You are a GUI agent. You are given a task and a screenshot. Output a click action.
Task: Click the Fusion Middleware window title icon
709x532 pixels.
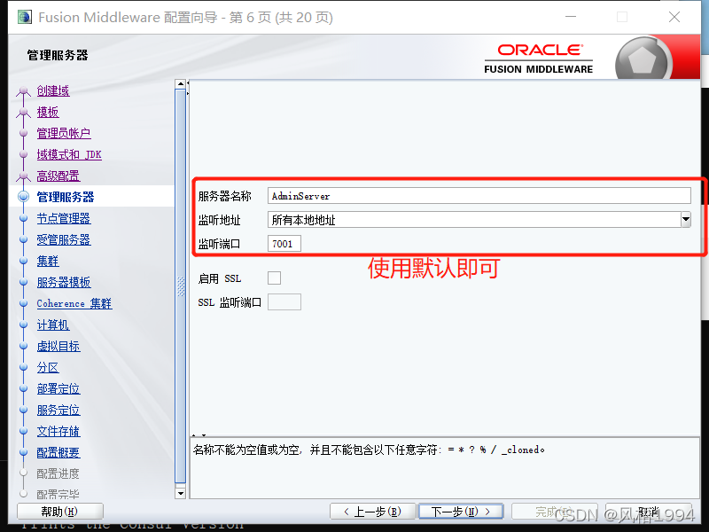click(25, 17)
